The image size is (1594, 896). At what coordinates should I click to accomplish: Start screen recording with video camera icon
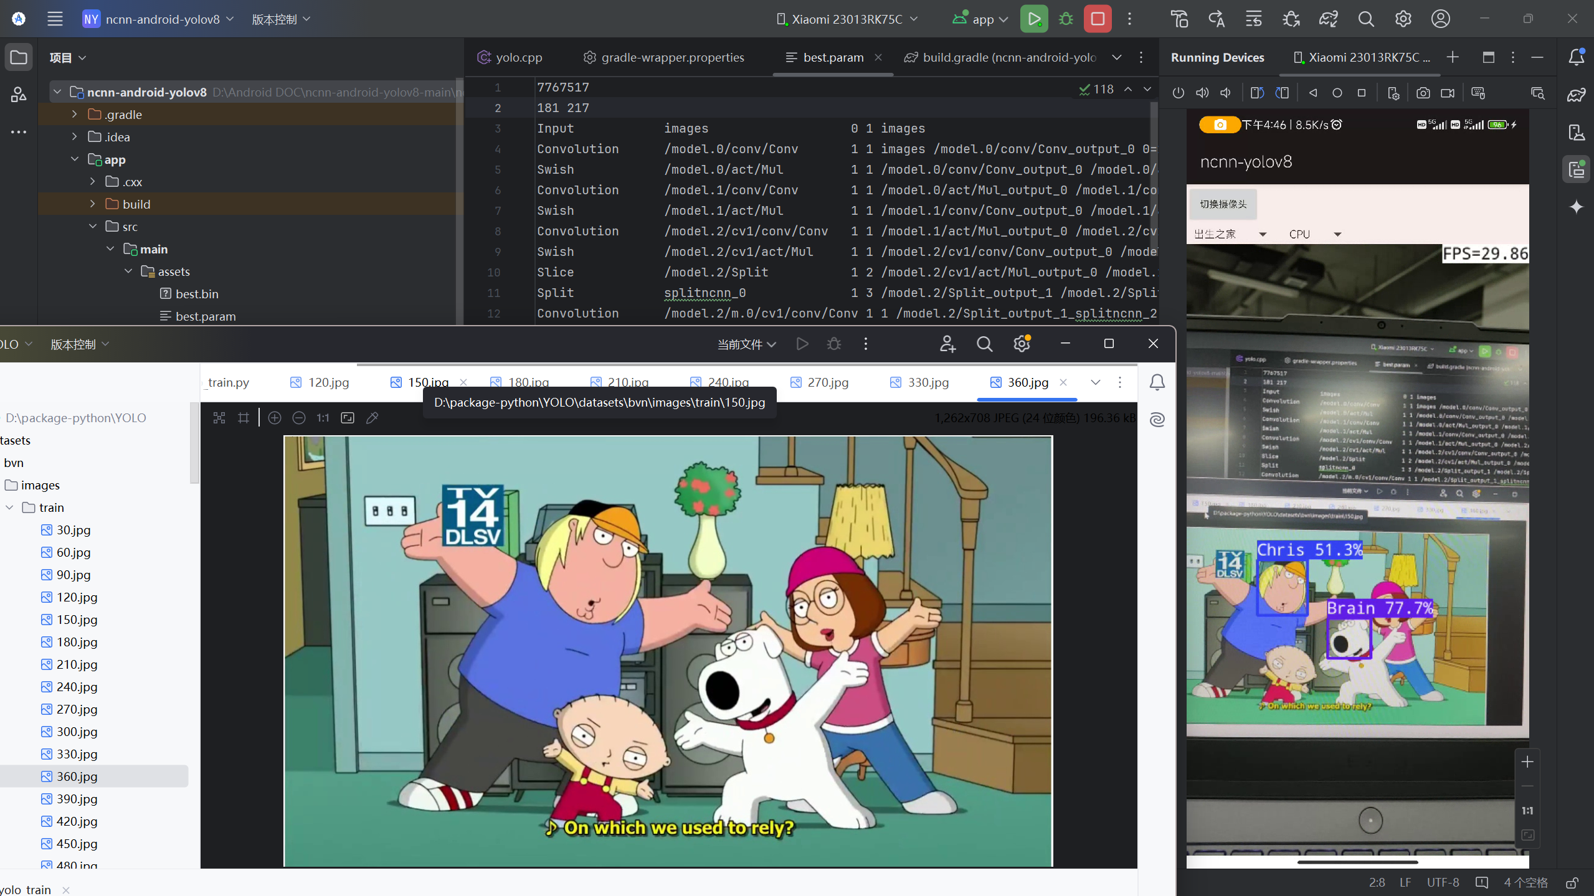tap(1448, 93)
